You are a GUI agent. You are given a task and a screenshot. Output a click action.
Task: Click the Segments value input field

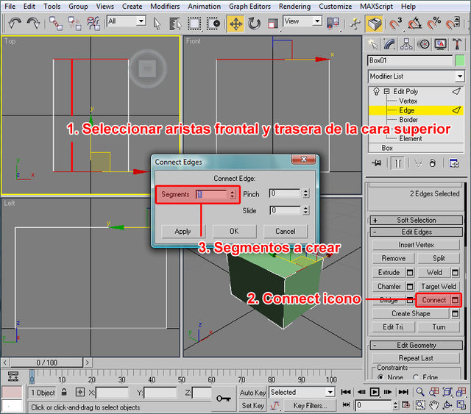point(212,194)
